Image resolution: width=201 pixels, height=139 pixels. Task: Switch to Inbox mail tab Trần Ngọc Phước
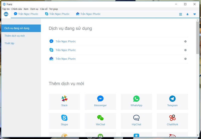click(88, 14)
